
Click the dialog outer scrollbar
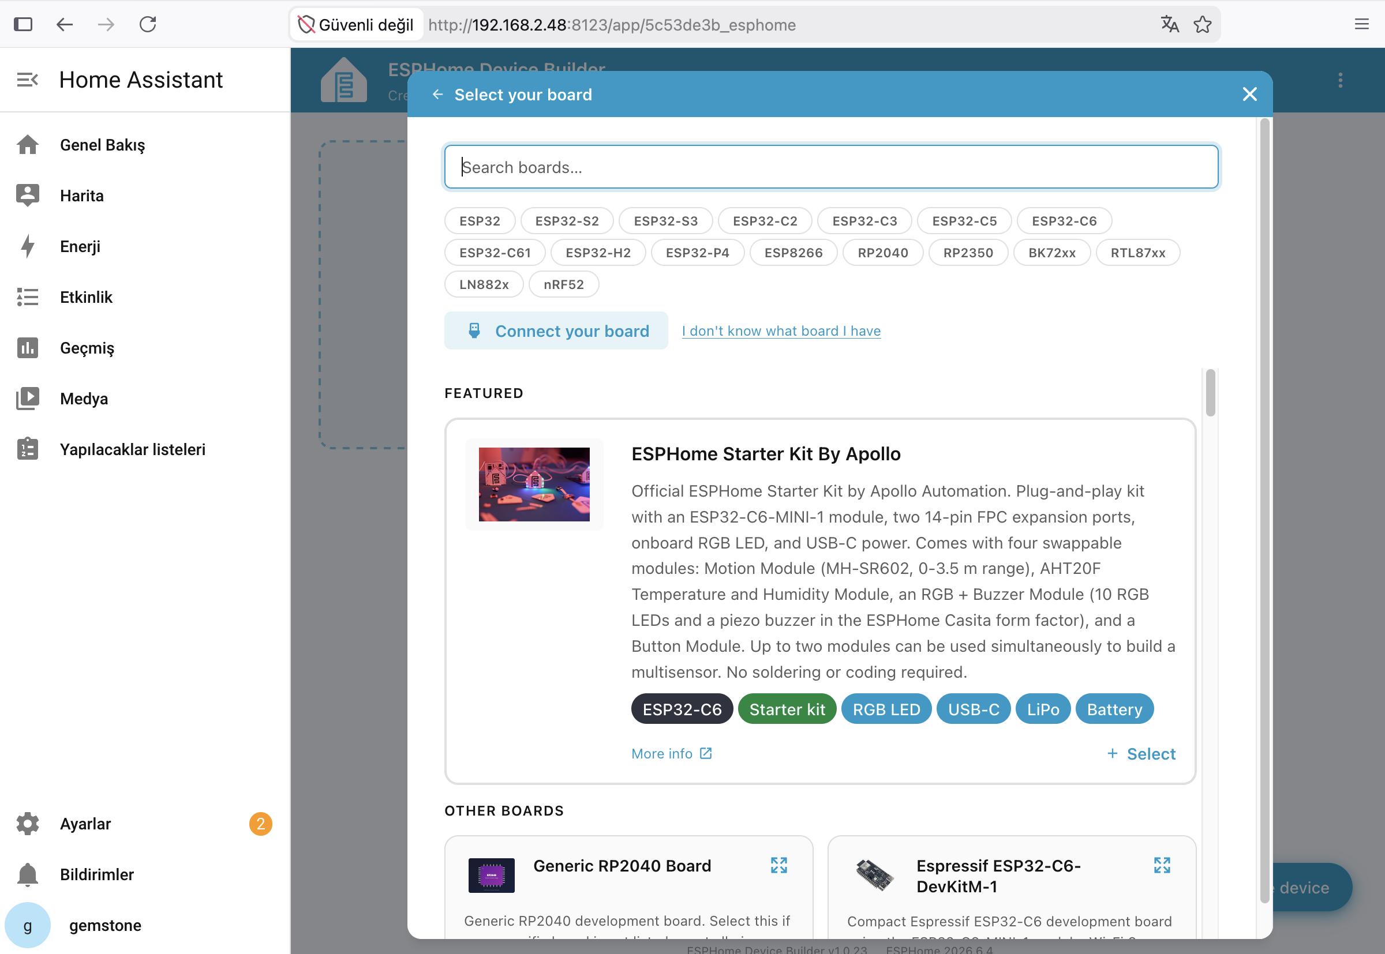1264,511
